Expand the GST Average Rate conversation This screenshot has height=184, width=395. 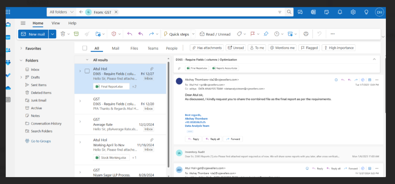pyautogui.click(x=80, y=122)
